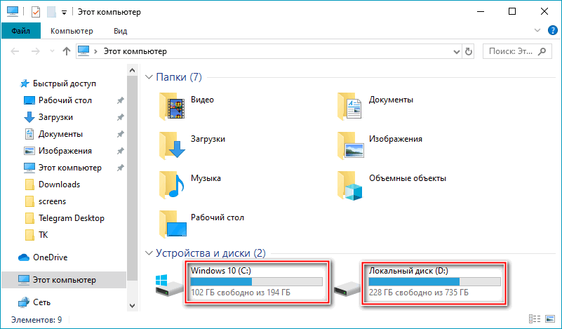Open Help with the blue question icon
Image resolution: width=562 pixels, height=329 pixels.
pos(553,30)
